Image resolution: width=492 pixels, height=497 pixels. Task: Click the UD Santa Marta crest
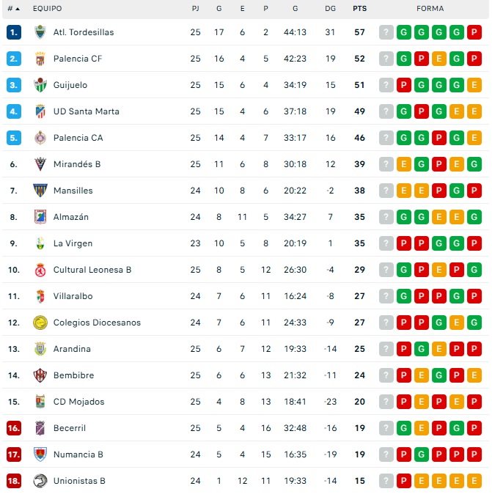point(40,111)
